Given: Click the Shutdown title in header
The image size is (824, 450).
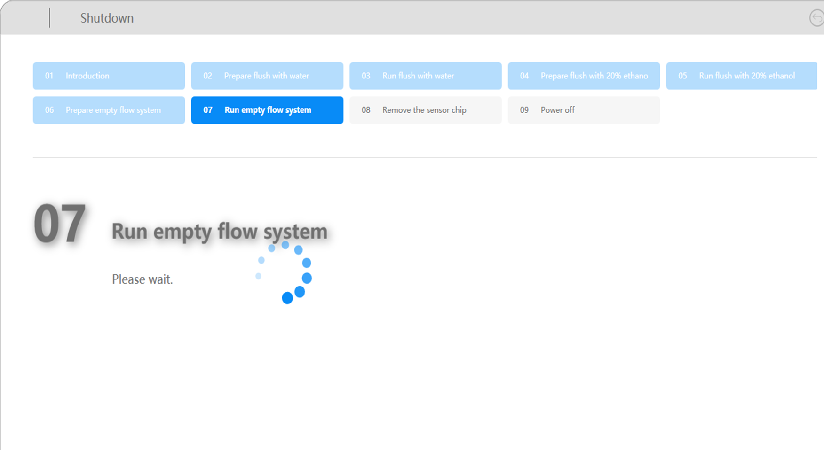Looking at the screenshot, I should click(107, 18).
